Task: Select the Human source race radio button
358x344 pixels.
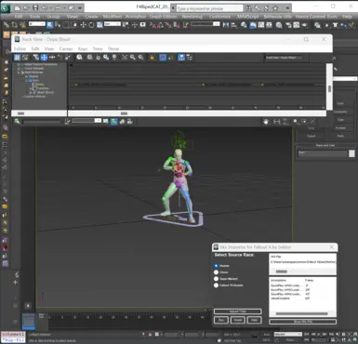Action: tap(216, 266)
